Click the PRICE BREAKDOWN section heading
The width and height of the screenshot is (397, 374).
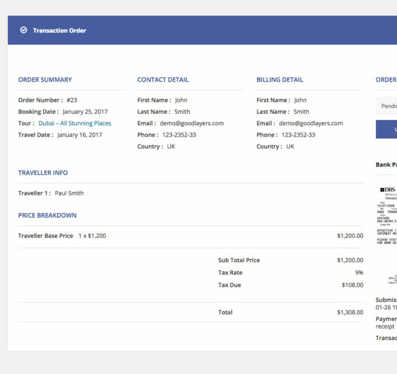pos(47,215)
